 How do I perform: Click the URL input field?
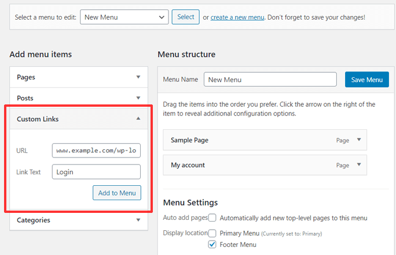(96, 151)
